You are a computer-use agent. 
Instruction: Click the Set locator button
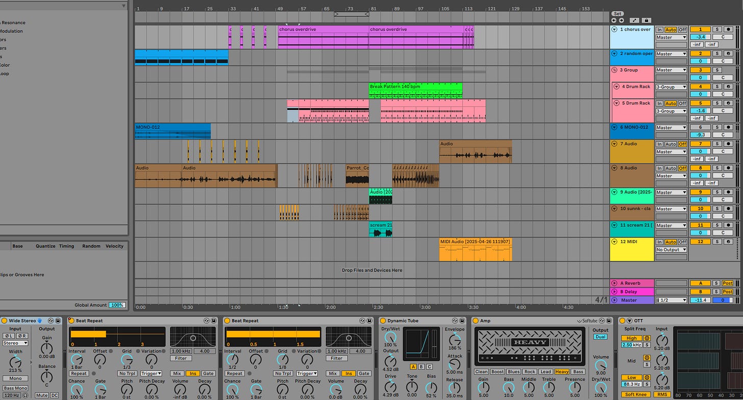[x=617, y=14]
